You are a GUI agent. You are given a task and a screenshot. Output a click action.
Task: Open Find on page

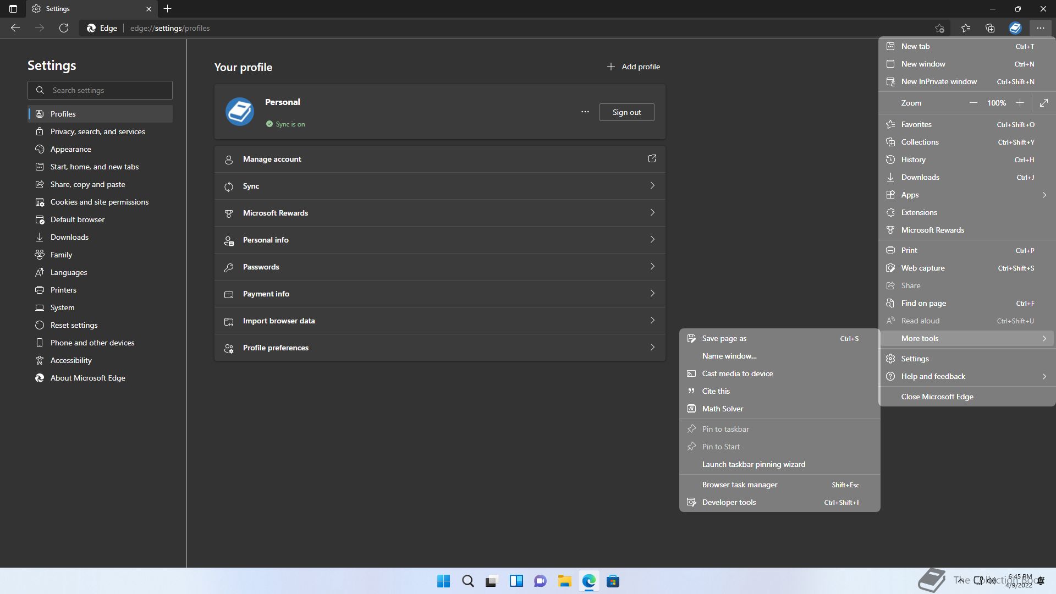click(967, 303)
